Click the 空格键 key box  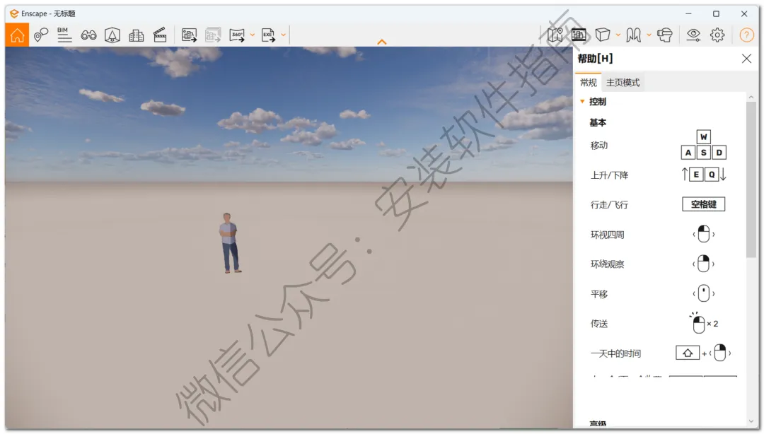click(x=704, y=204)
